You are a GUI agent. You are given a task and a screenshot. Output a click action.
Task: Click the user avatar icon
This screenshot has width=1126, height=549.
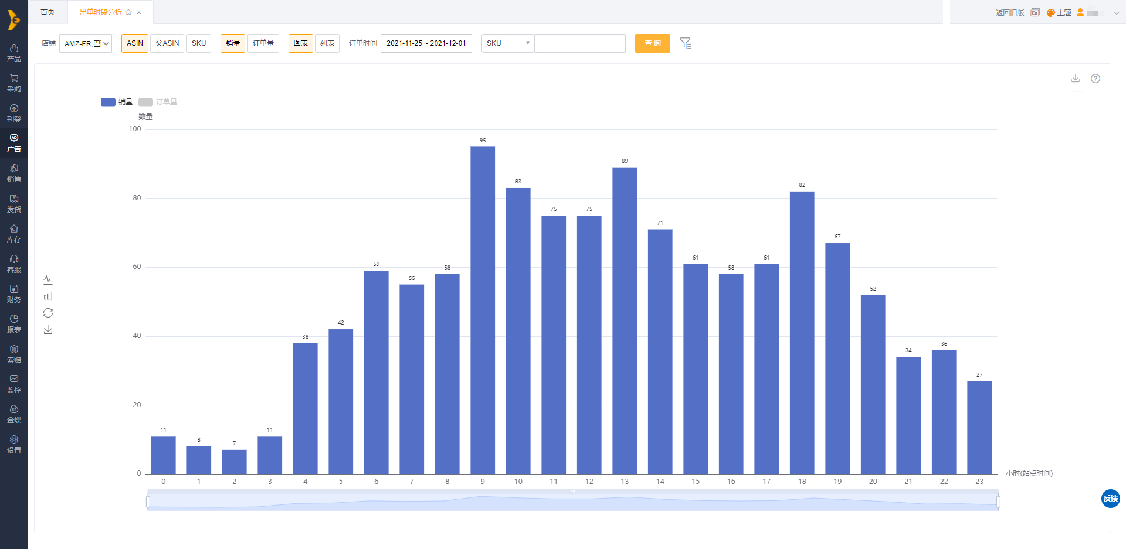1080,12
